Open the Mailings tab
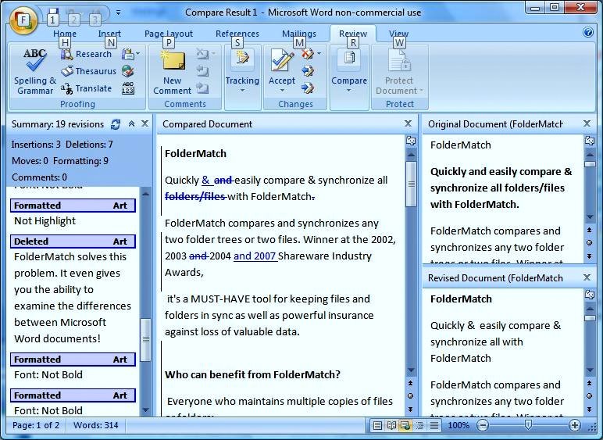This screenshot has height=440, width=603. pos(299,34)
